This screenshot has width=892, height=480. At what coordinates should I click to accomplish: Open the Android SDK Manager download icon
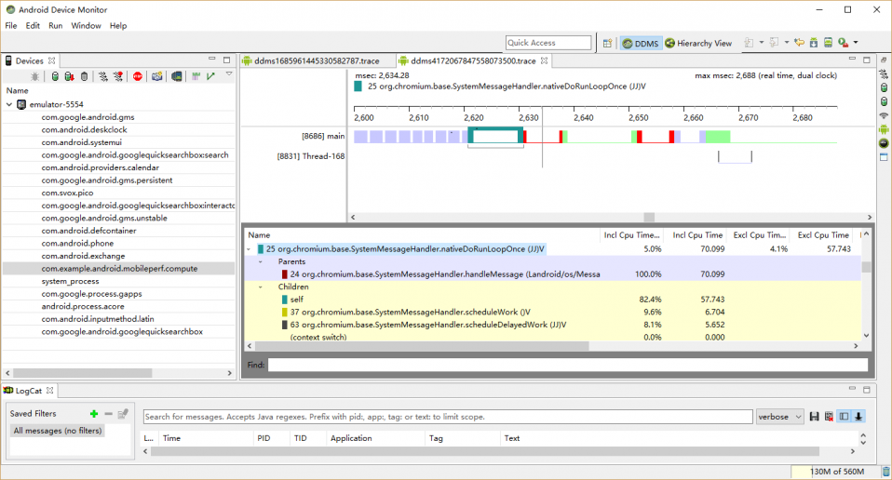coord(814,43)
